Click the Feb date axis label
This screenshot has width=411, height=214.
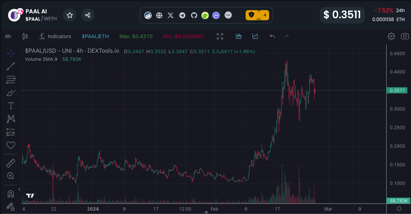click(x=214, y=209)
